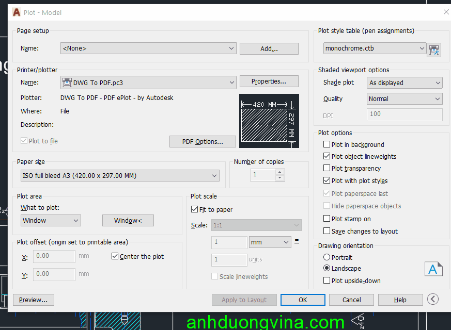
Task: Toggle Center the plot checkbox
Action: coord(115,256)
